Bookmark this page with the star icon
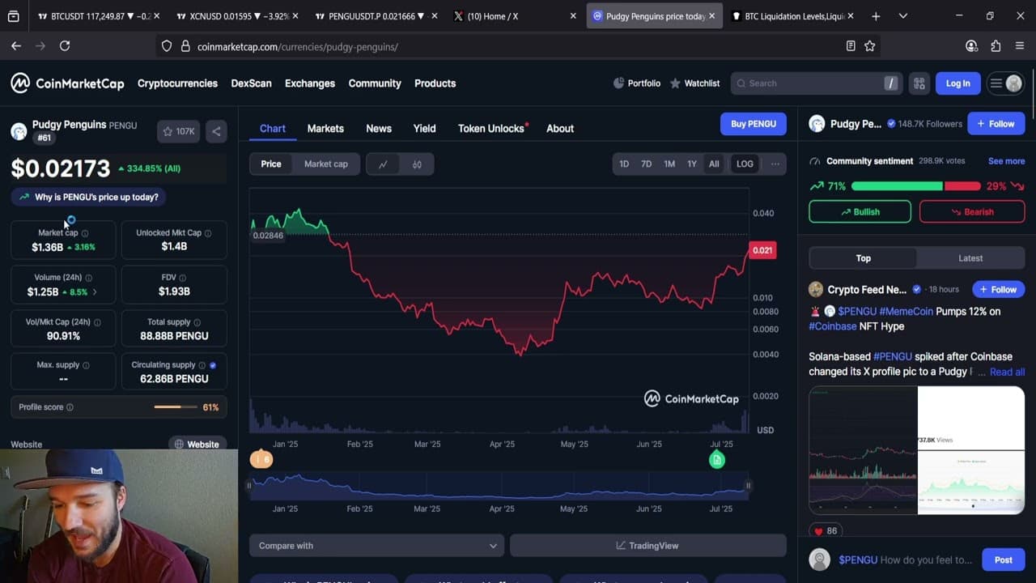Viewport: 1036px width, 583px height. point(870,46)
